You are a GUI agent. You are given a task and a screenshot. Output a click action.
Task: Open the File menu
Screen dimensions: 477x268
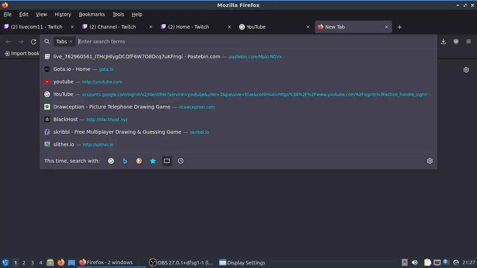click(x=7, y=14)
